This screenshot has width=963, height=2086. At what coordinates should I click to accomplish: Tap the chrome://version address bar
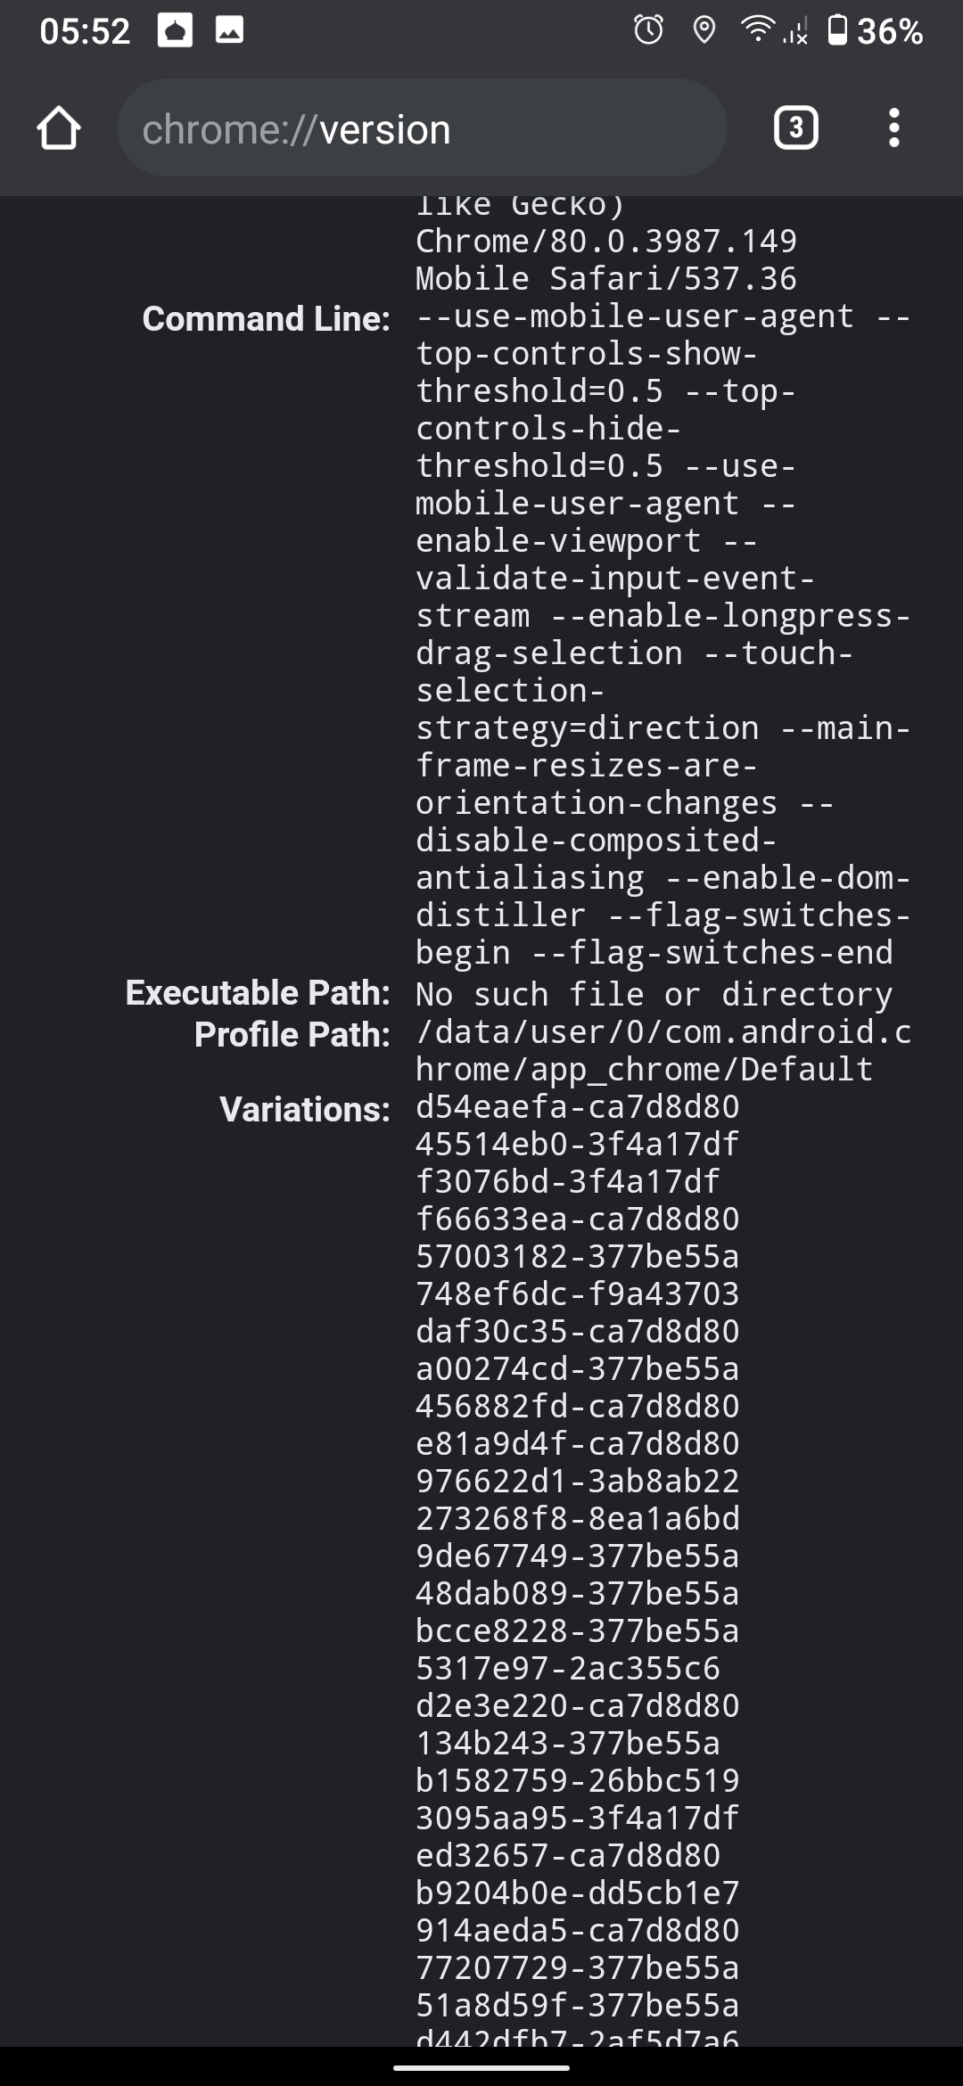pyautogui.click(x=422, y=128)
